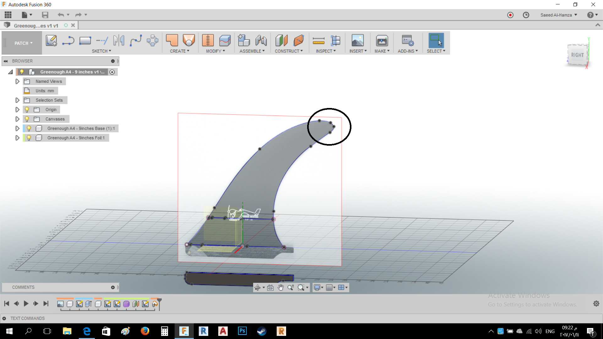Open the SELECT menu in the toolbar
The height and width of the screenshot is (339, 603).
[436, 51]
